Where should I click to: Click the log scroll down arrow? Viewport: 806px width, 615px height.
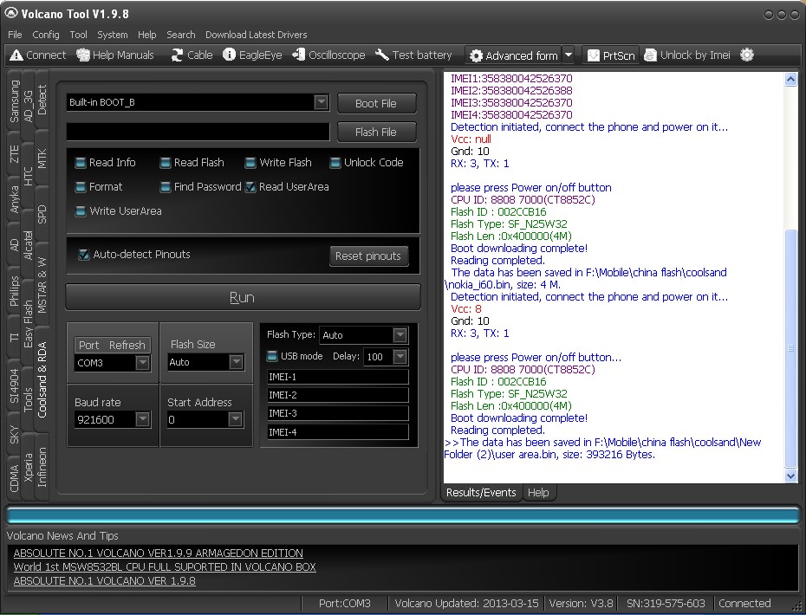pyautogui.click(x=790, y=476)
